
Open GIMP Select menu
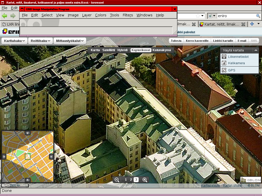point(47,15)
